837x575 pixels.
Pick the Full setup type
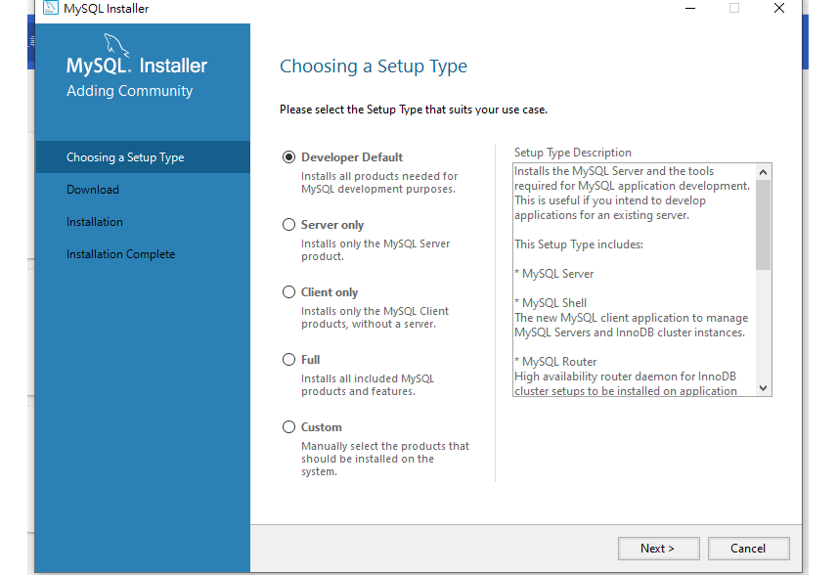pyautogui.click(x=288, y=359)
